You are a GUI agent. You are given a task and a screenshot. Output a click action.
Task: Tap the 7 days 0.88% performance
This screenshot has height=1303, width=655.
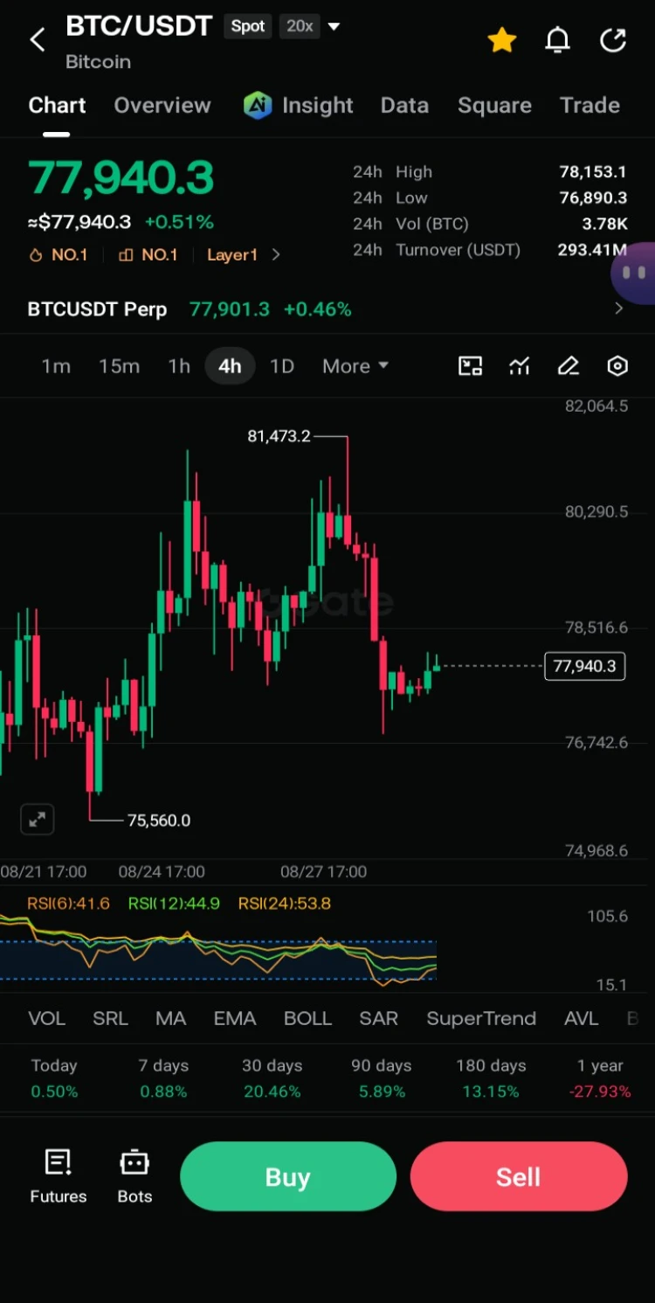[163, 1078]
